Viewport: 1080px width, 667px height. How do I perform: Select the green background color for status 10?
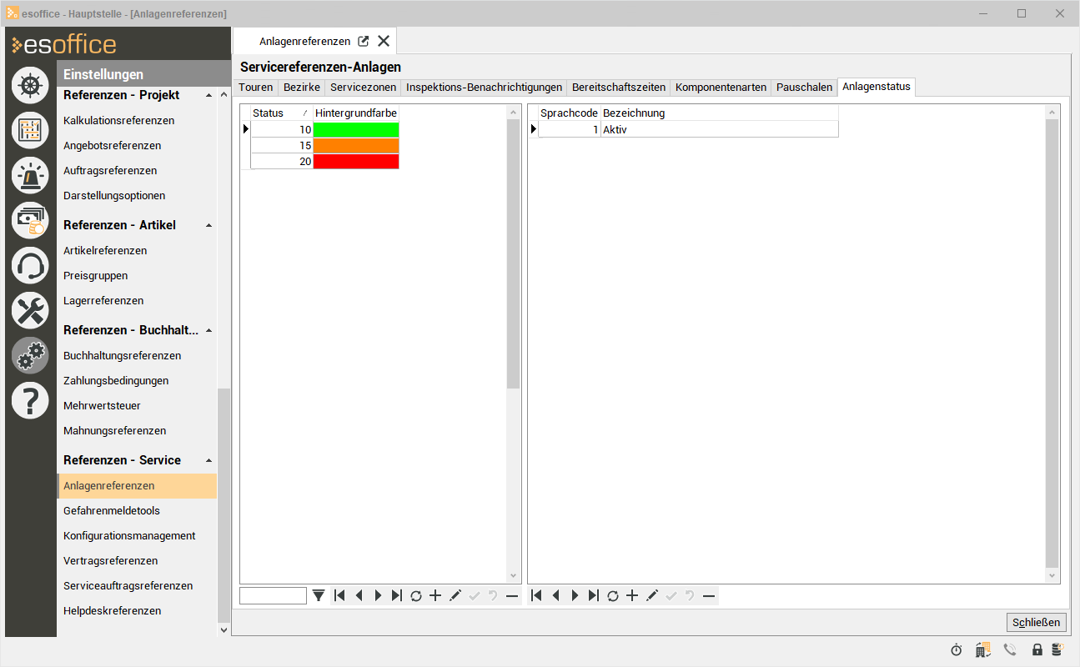[356, 129]
